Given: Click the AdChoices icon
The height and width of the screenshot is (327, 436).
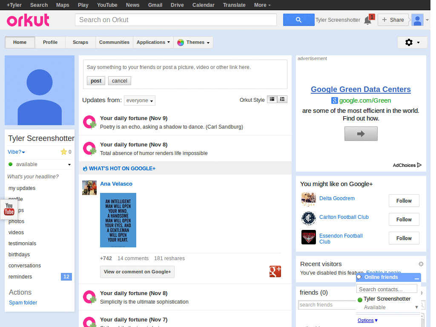Looking at the screenshot, I should pos(419,165).
